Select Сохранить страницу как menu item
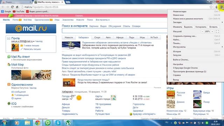 coord(196,36)
